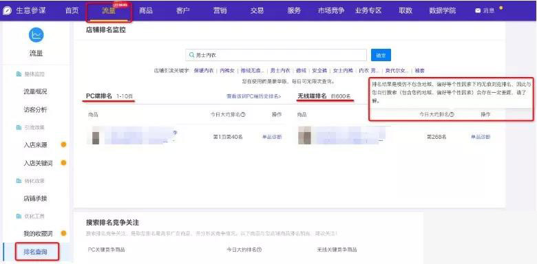Click the magnifier icon in the search box
Viewport: 537px width, 264px height.
pyautogui.click(x=192, y=55)
